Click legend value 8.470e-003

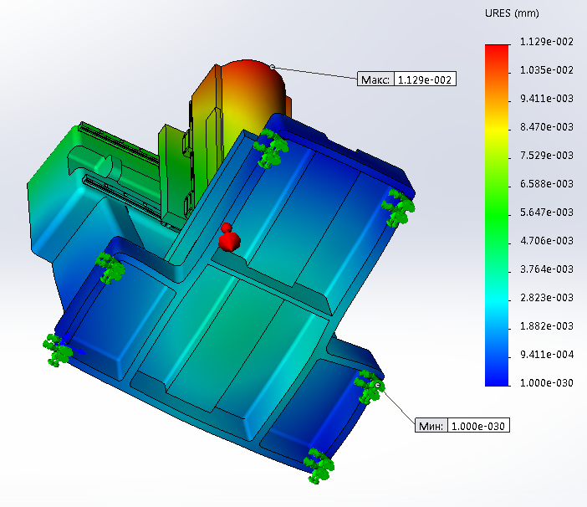point(547,127)
